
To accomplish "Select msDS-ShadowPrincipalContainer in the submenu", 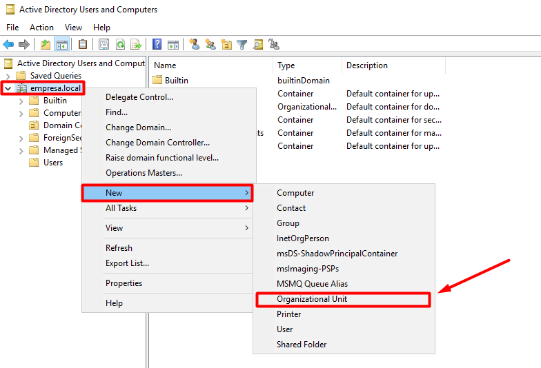I will [x=344, y=254].
